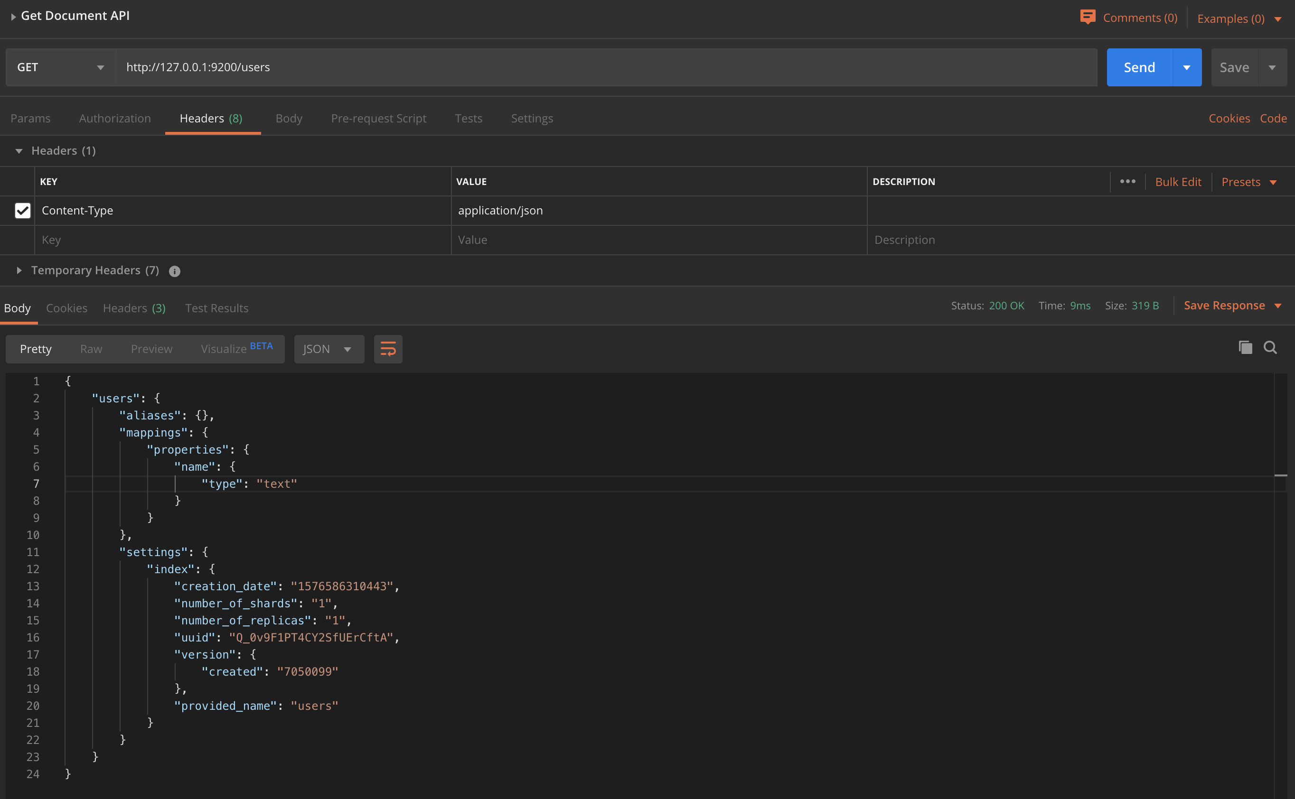Click the Send button to execute request
This screenshot has height=799, width=1295.
(x=1140, y=66)
